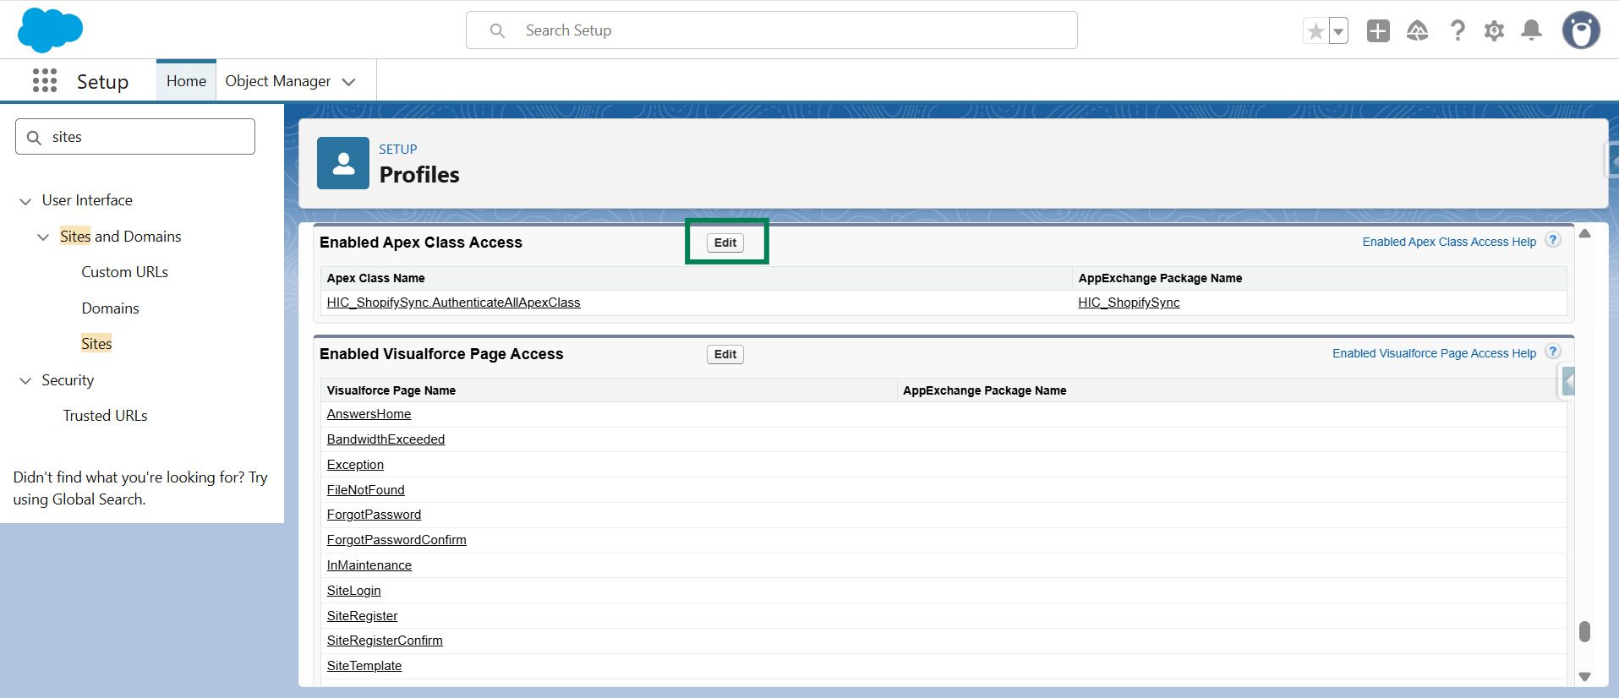
Task: Collapse the Sites and Domains node
Action: pos(43,237)
